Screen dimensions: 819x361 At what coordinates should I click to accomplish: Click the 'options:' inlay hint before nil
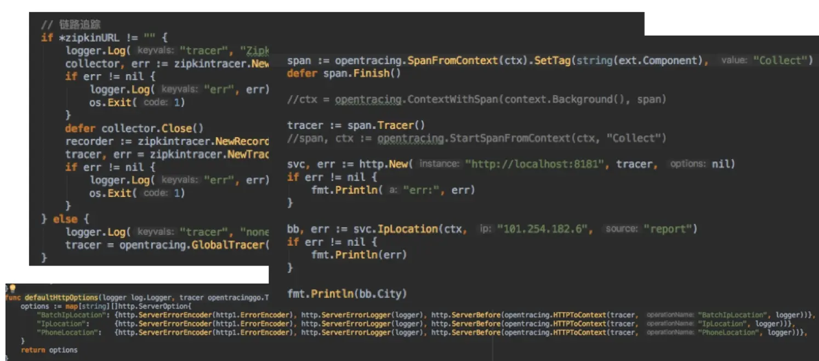coord(688,164)
